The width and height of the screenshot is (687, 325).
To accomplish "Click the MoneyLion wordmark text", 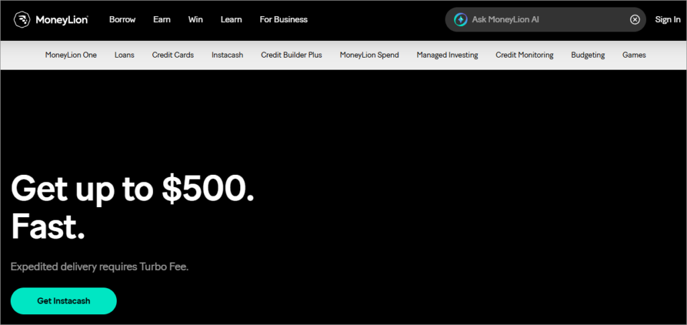I will click(62, 19).
